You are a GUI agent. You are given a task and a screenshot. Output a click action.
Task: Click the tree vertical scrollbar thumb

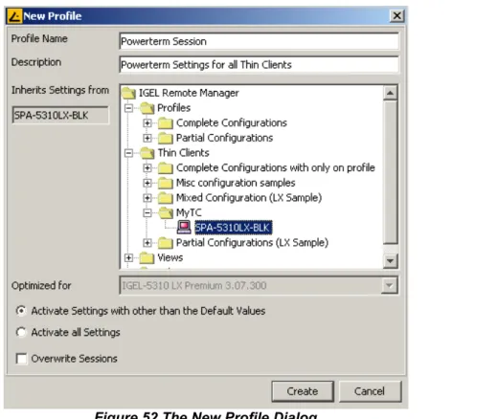tap(390, 172)
